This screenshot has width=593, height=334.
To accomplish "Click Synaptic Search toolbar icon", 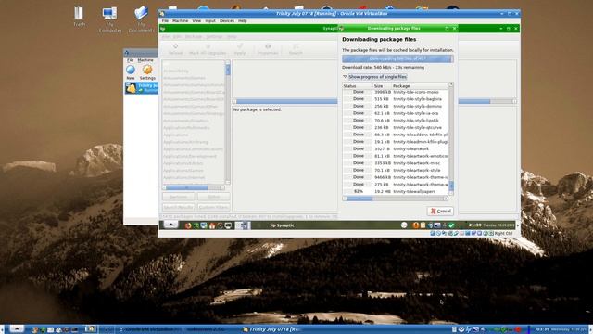I will coord(296,49).
